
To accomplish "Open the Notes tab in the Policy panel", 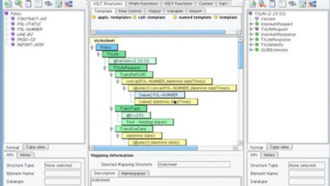I will point(26,155).
